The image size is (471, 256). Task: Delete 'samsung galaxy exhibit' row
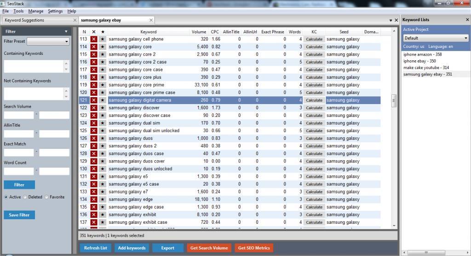94,215
